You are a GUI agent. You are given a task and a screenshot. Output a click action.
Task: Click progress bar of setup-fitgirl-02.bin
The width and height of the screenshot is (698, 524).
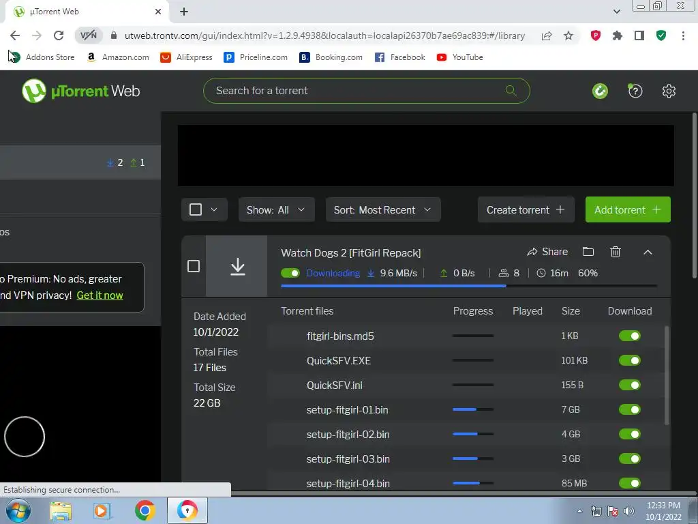coord(473,434)
